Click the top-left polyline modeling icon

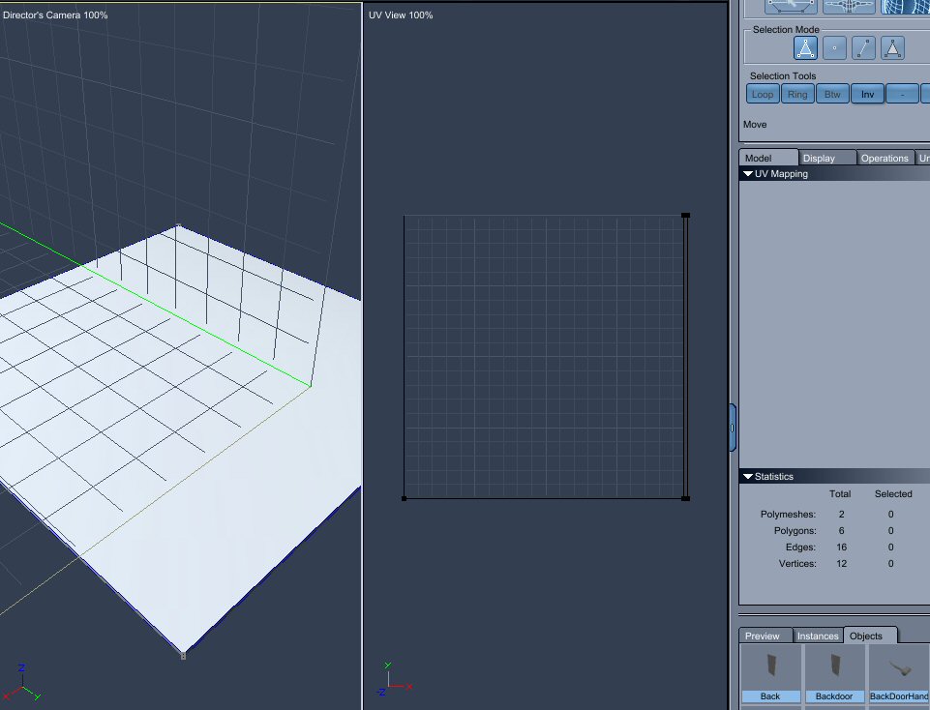tap(791, 6)
